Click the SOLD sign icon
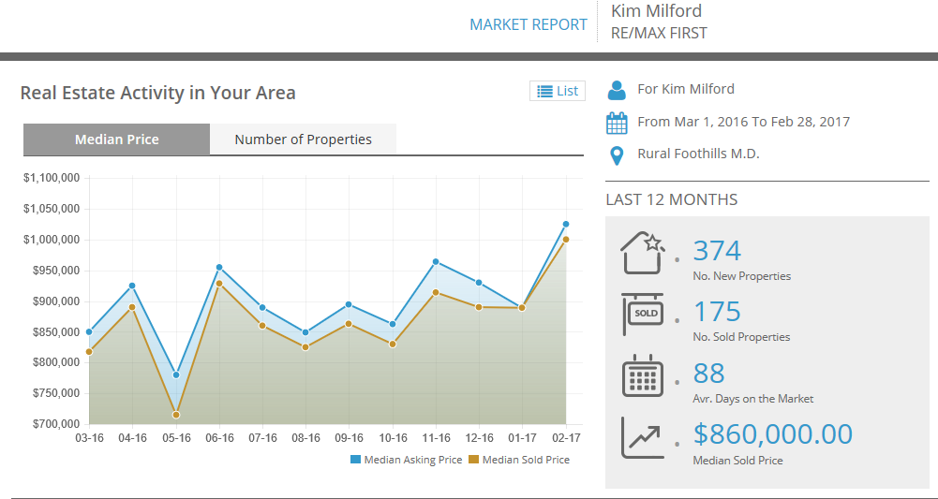This screenshot has height=499, width=938. (x=642, y=315)
